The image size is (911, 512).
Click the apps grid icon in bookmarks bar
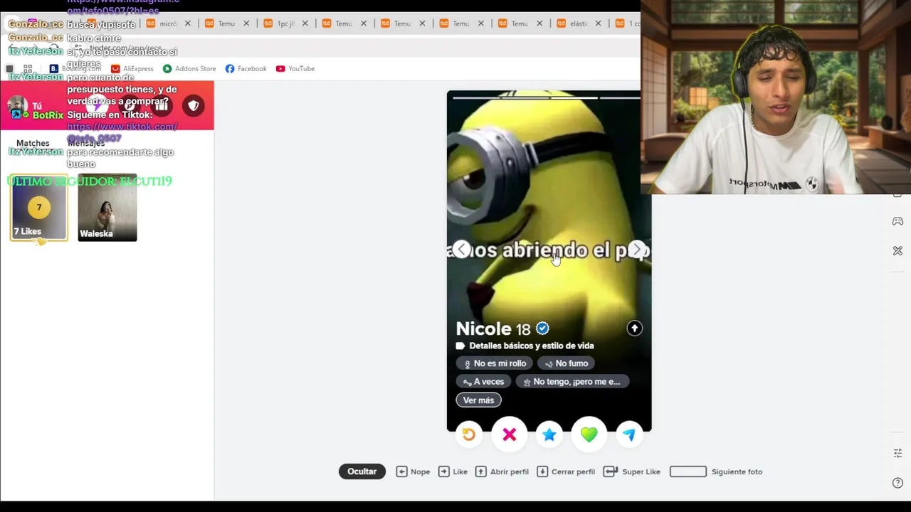28,69
